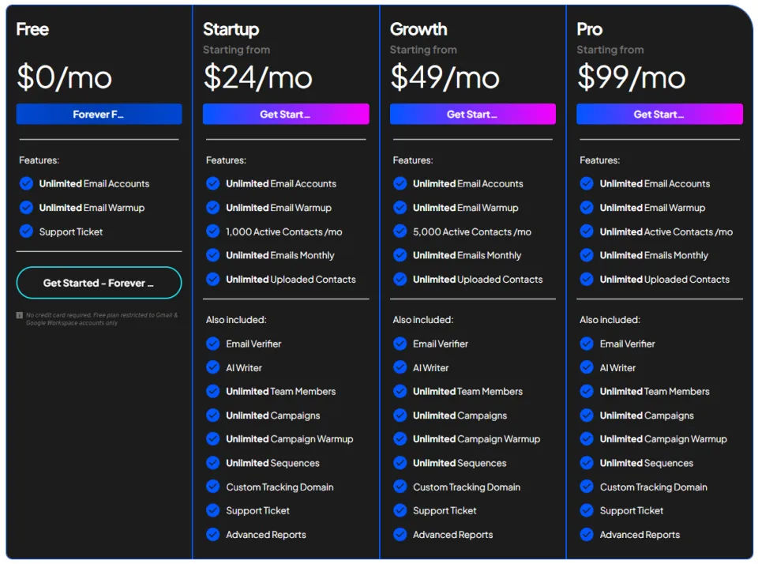Click the Growth plan's Support Ticket checkmark
This screenshot has height=564, width=758.
(x=400, y=510)
